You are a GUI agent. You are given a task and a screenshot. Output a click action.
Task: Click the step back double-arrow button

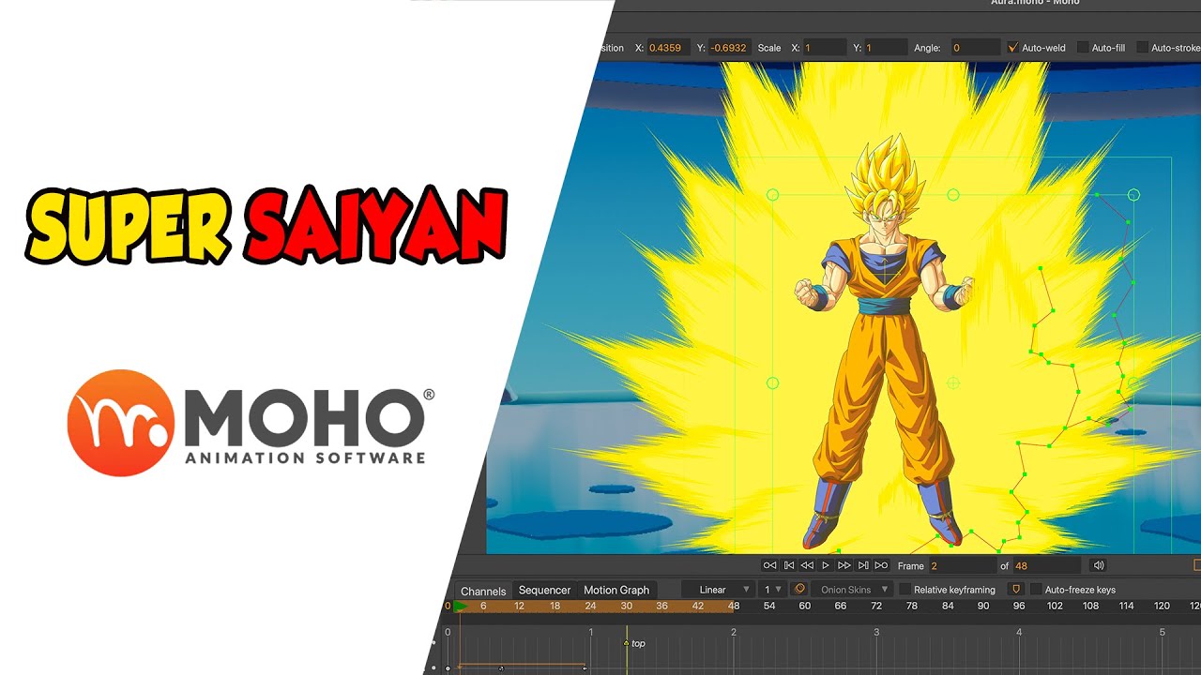(807, 565)
